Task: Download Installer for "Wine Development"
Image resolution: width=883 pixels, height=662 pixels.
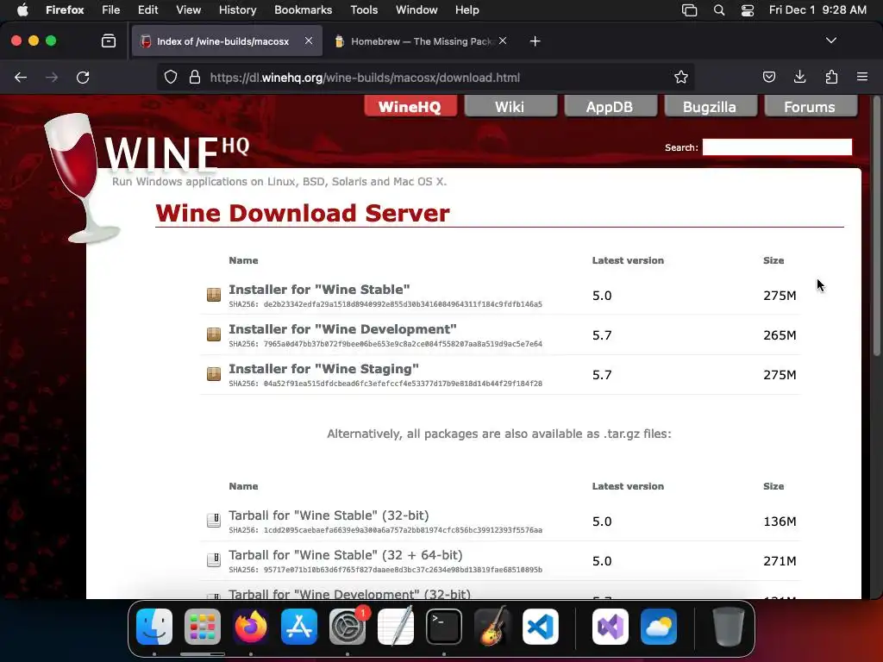Action: 342,329
